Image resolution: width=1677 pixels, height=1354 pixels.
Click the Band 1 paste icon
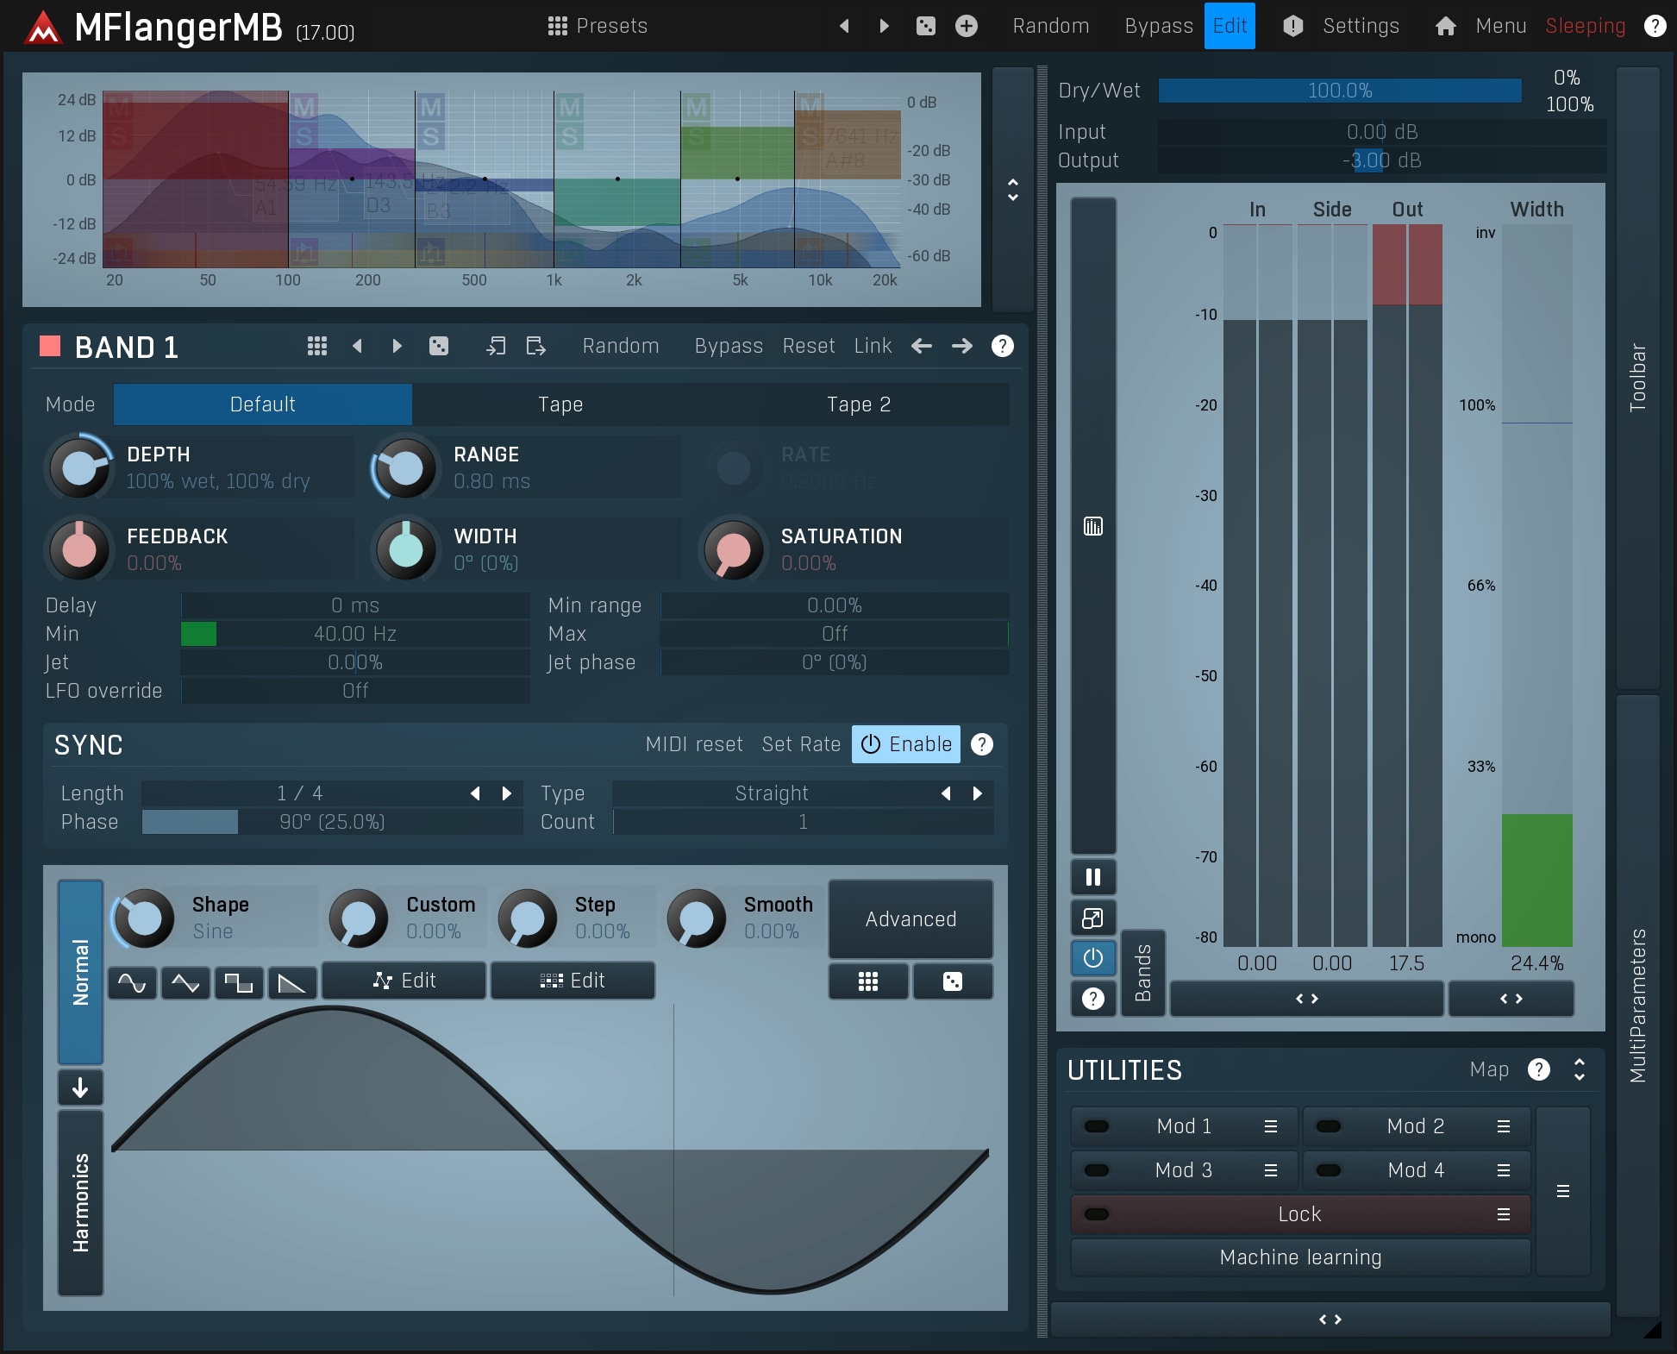coord(535,346)
